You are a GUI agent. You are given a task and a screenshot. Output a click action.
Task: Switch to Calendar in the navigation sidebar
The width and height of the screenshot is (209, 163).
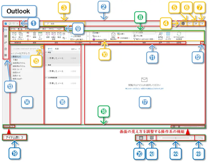point(6,36)
